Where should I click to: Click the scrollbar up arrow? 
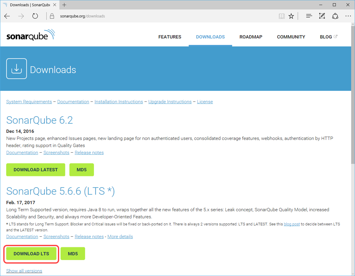coord(353,24)
